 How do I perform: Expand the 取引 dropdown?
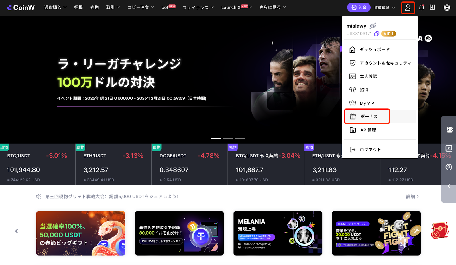(113, 7)
